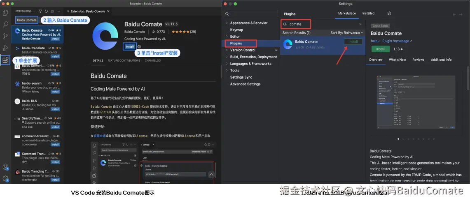This screenshot has width=470, height=203.
Task: Switch to the Marketplace tab
Action: click(347, 14)
